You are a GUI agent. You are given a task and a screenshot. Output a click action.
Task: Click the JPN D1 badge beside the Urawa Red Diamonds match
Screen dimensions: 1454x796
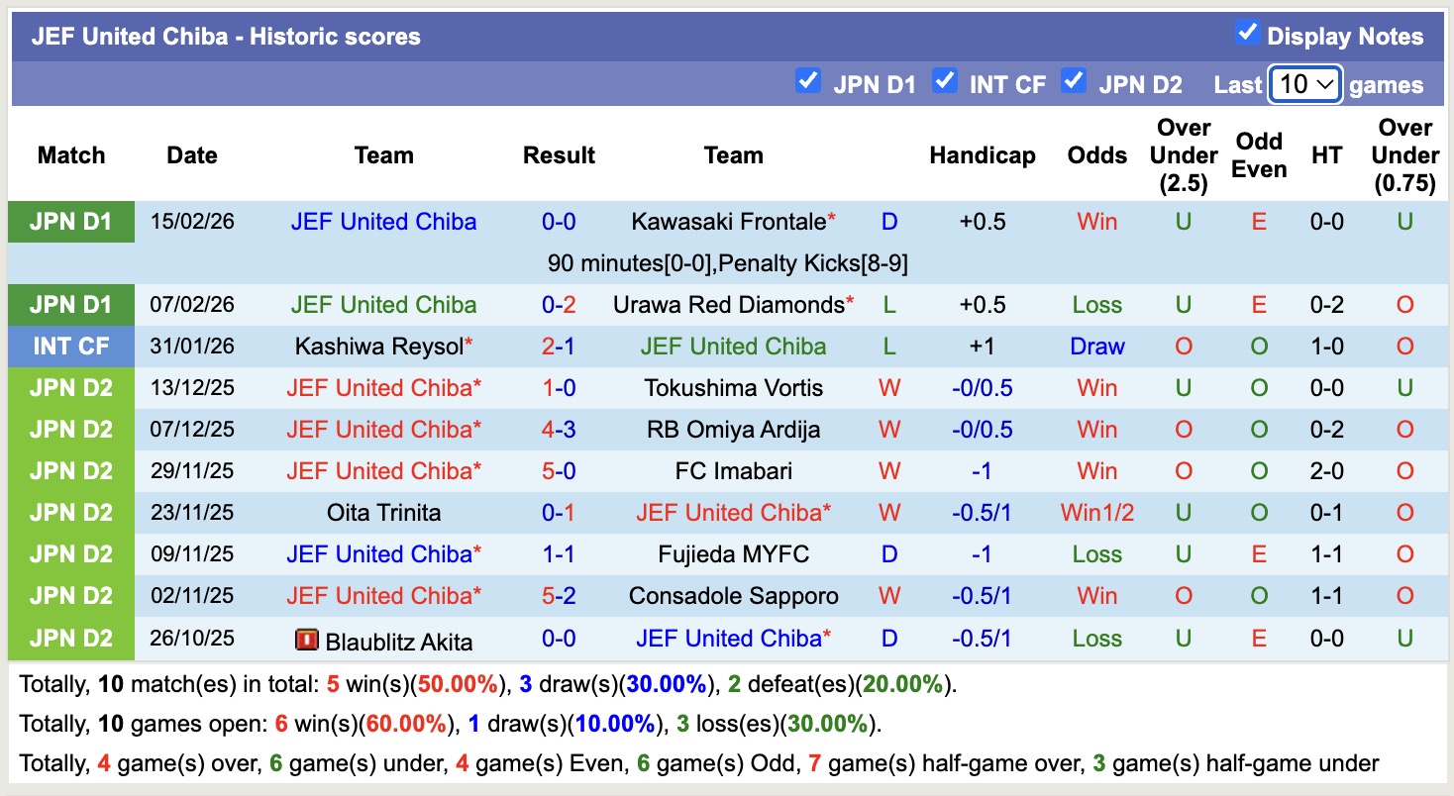pos(70,304)
